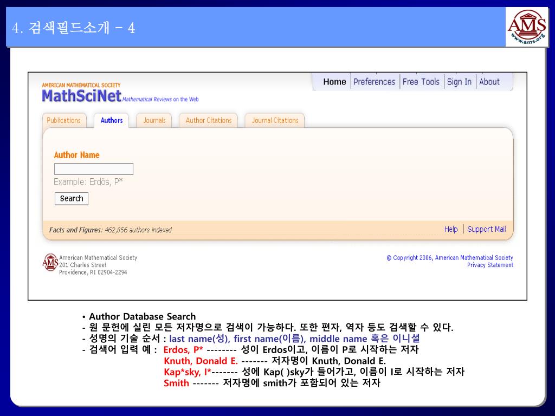Focus the Author Name input field
Screen dimensions: 555x416
pyautogui.click(x=94, y=169)
